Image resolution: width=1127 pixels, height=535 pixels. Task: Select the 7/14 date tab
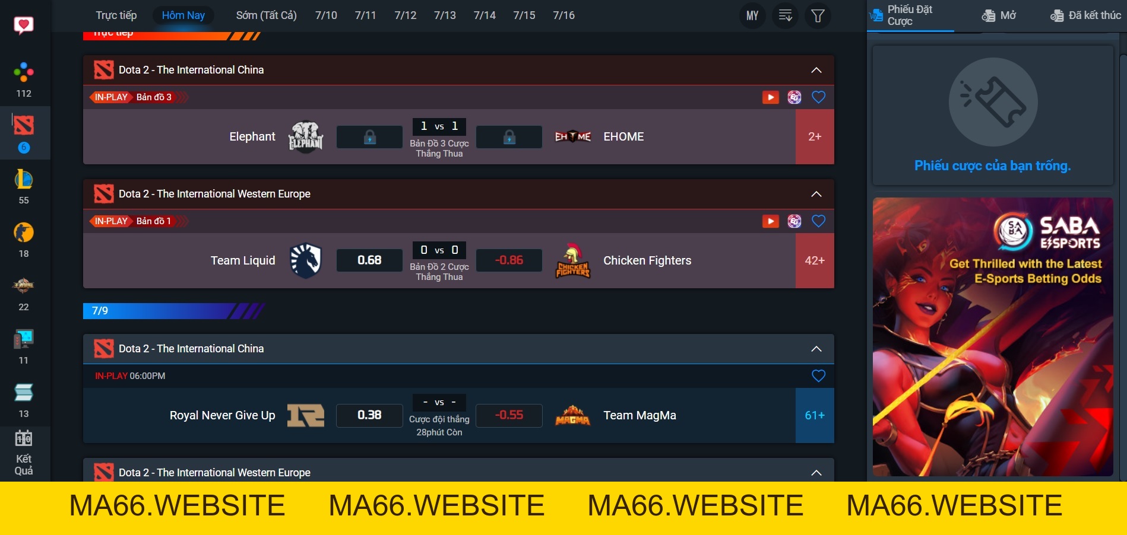(x=485, y=15)
